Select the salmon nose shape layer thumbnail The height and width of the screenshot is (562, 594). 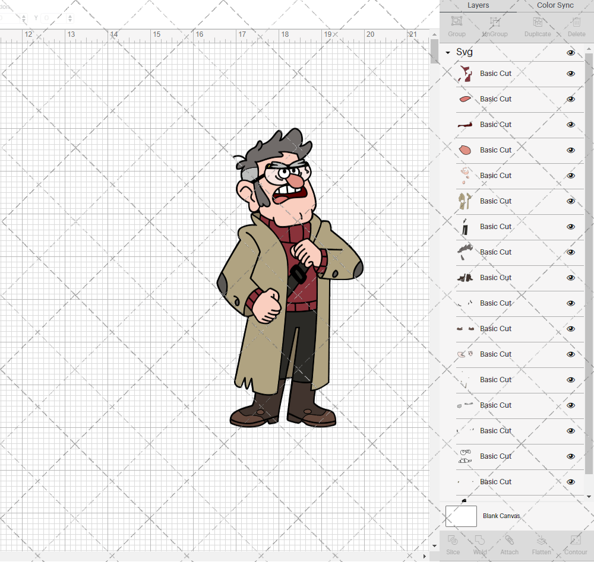(x=465, y=150)
